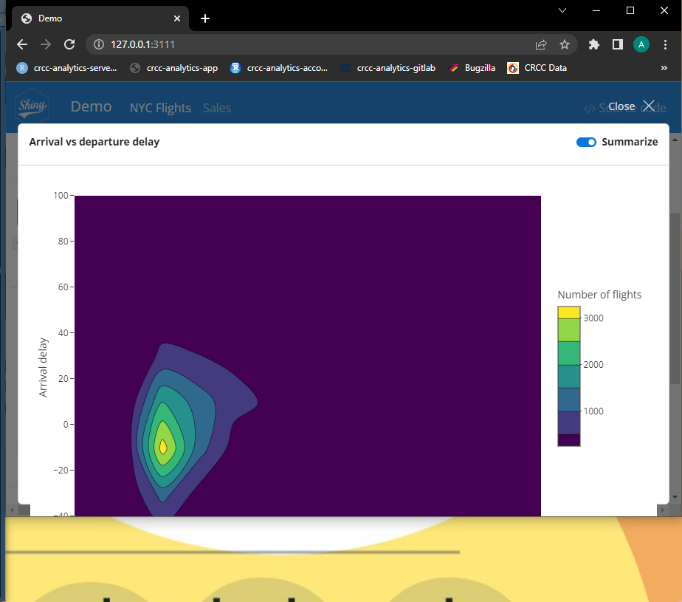Click the Shiny logo icon

tap(31, 106)
